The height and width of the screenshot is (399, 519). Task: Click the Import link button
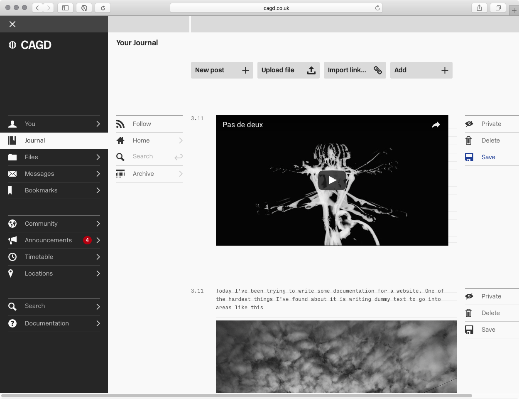point(355,70)
